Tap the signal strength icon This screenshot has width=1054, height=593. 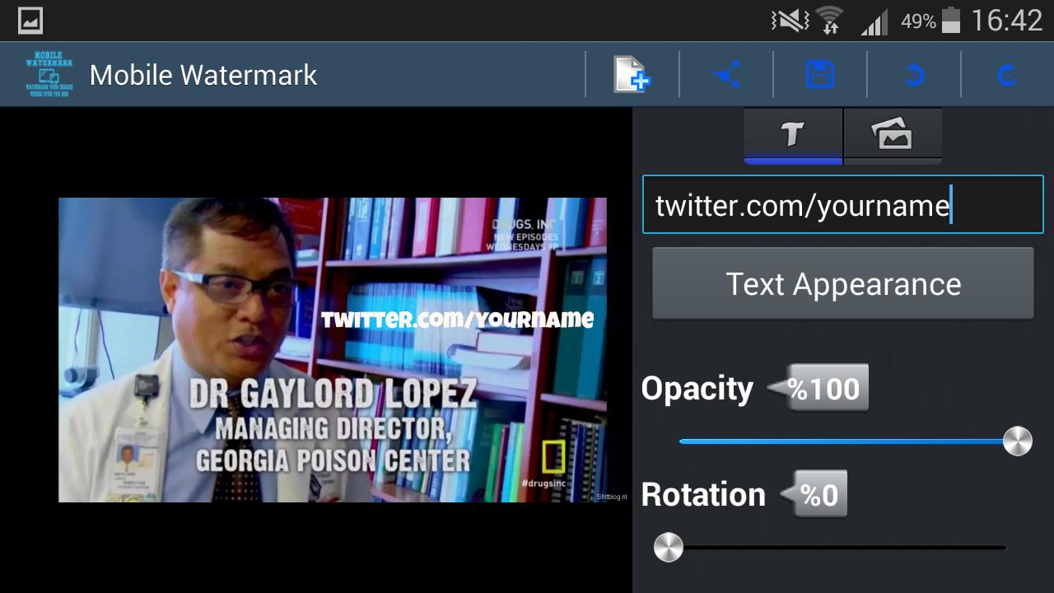click(874, 21)
